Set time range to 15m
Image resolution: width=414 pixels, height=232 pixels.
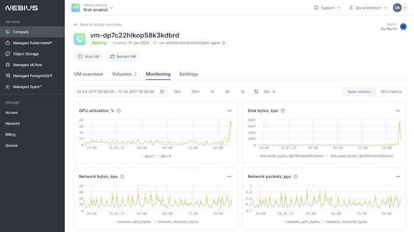click(x=177, y=92)
